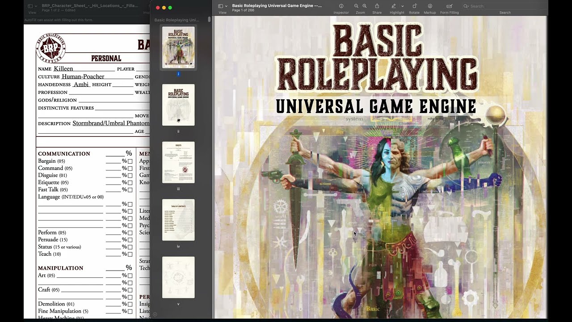The image size is (572, 322).
Task: Open View dropdown in Character Sheet window
Action: tap(36, 6)
